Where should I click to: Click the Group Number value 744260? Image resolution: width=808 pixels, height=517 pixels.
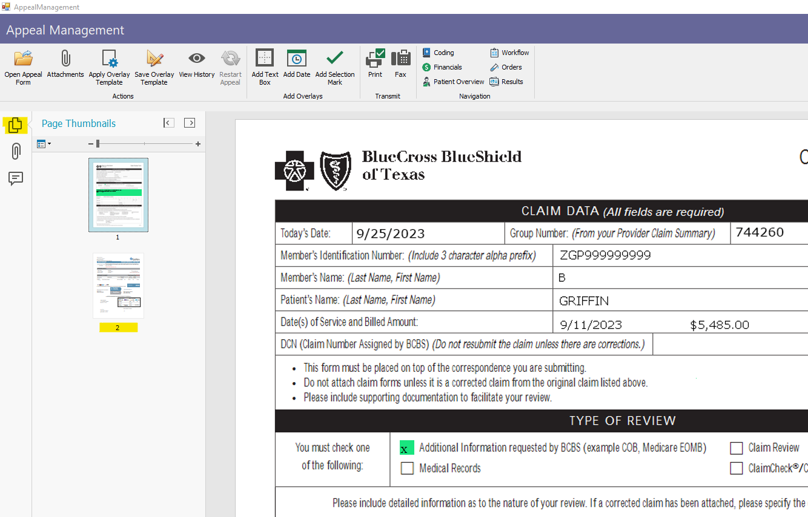(x=759, y=232)
